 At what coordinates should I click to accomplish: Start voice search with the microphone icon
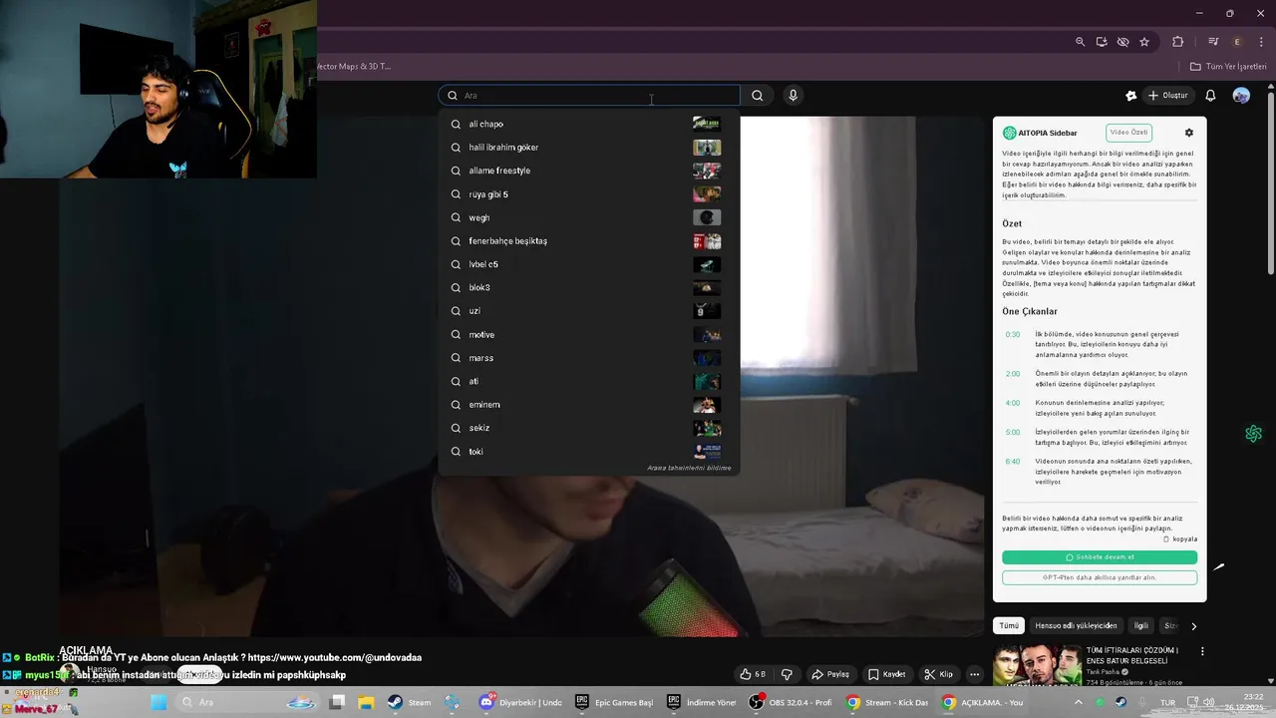pos(793,96)
